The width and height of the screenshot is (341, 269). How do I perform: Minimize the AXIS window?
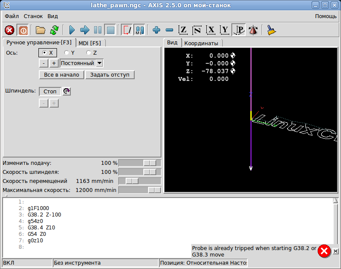pos(316,5)
